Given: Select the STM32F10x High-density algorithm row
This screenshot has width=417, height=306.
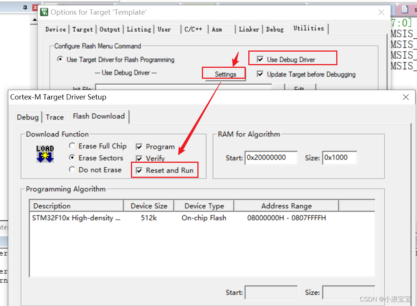Looking at the screenshot, I should pos(202,218).
